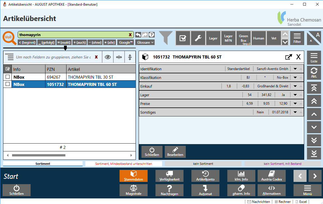Image resolution: width=323 pixels, height=204 pixels.
Task: Select the '* (alle)' search operator
Action: pos(110,43)
